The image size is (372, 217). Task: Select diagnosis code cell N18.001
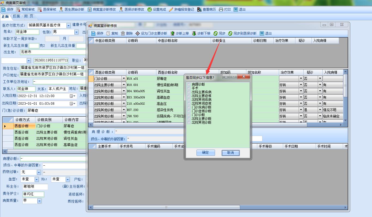[141, 85]
